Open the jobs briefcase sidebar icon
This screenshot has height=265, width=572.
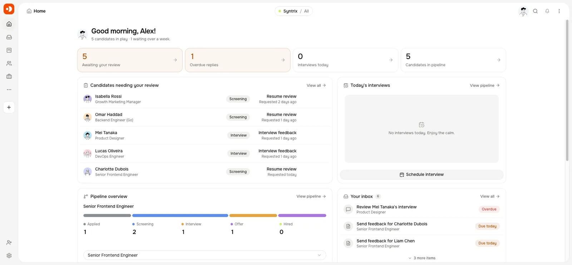click(x=9, y=77)
